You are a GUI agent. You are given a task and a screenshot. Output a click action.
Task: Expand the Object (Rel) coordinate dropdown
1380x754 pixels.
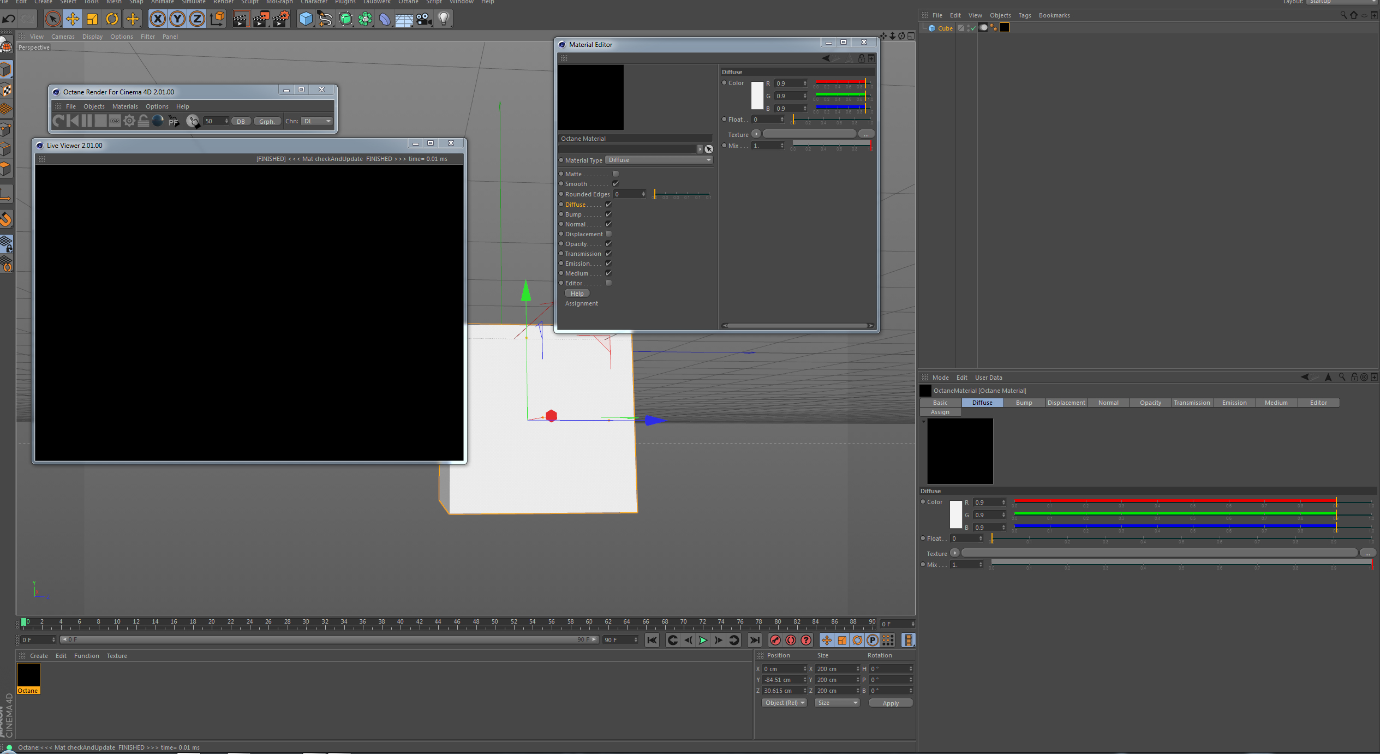click(x=784, y=703)
